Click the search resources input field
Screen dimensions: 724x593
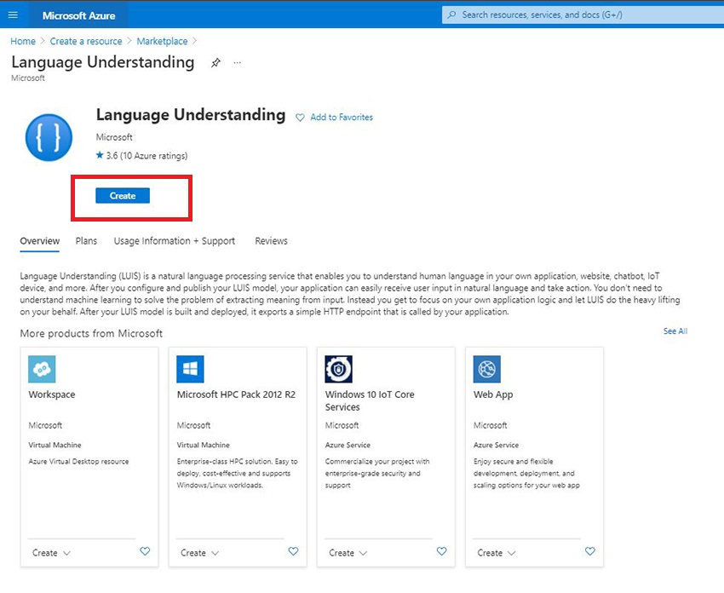[x=579, y=15]
